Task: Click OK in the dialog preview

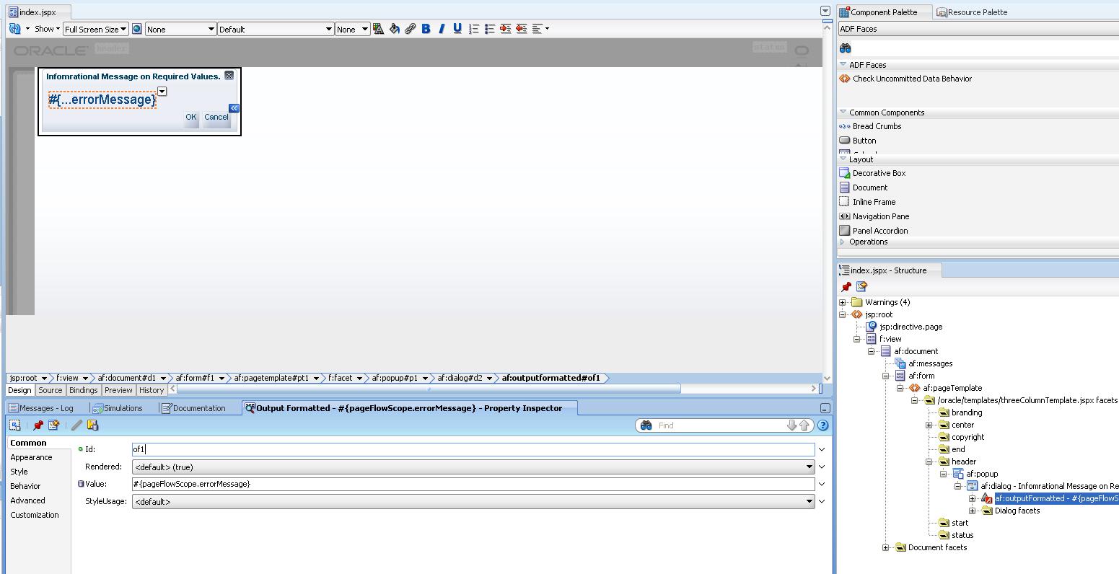Action: pyautogui.click(x=190, y=117)
